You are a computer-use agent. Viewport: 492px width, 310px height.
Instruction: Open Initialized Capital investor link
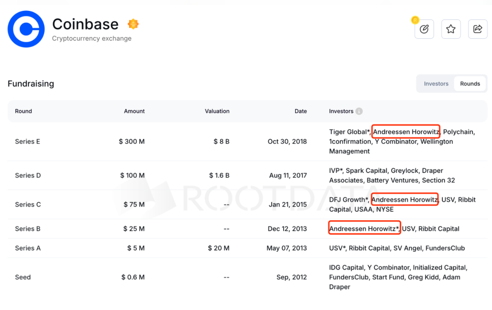439,268
